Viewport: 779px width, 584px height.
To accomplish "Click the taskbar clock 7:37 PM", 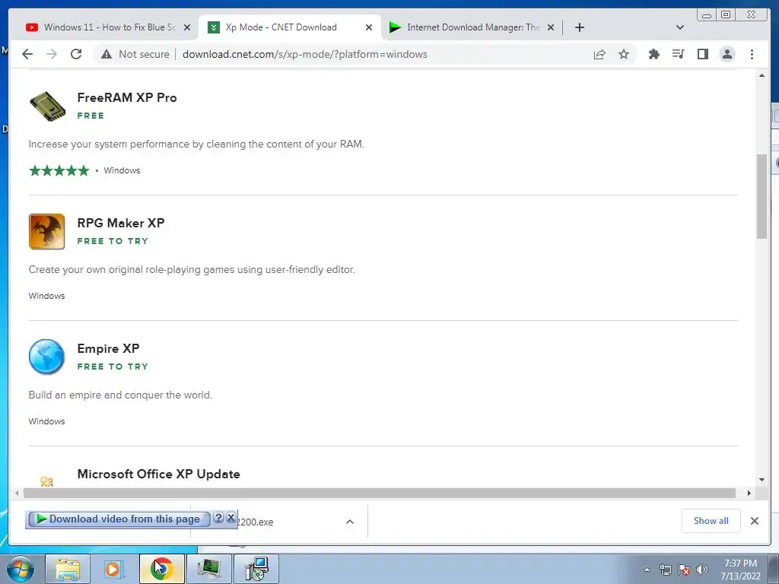I will point(741,563).
